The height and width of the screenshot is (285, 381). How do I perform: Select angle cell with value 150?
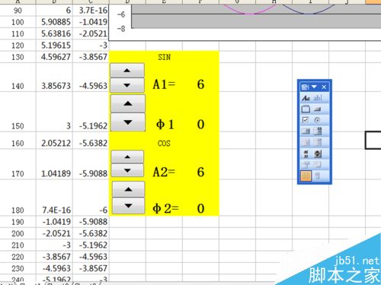pos(18,112)
